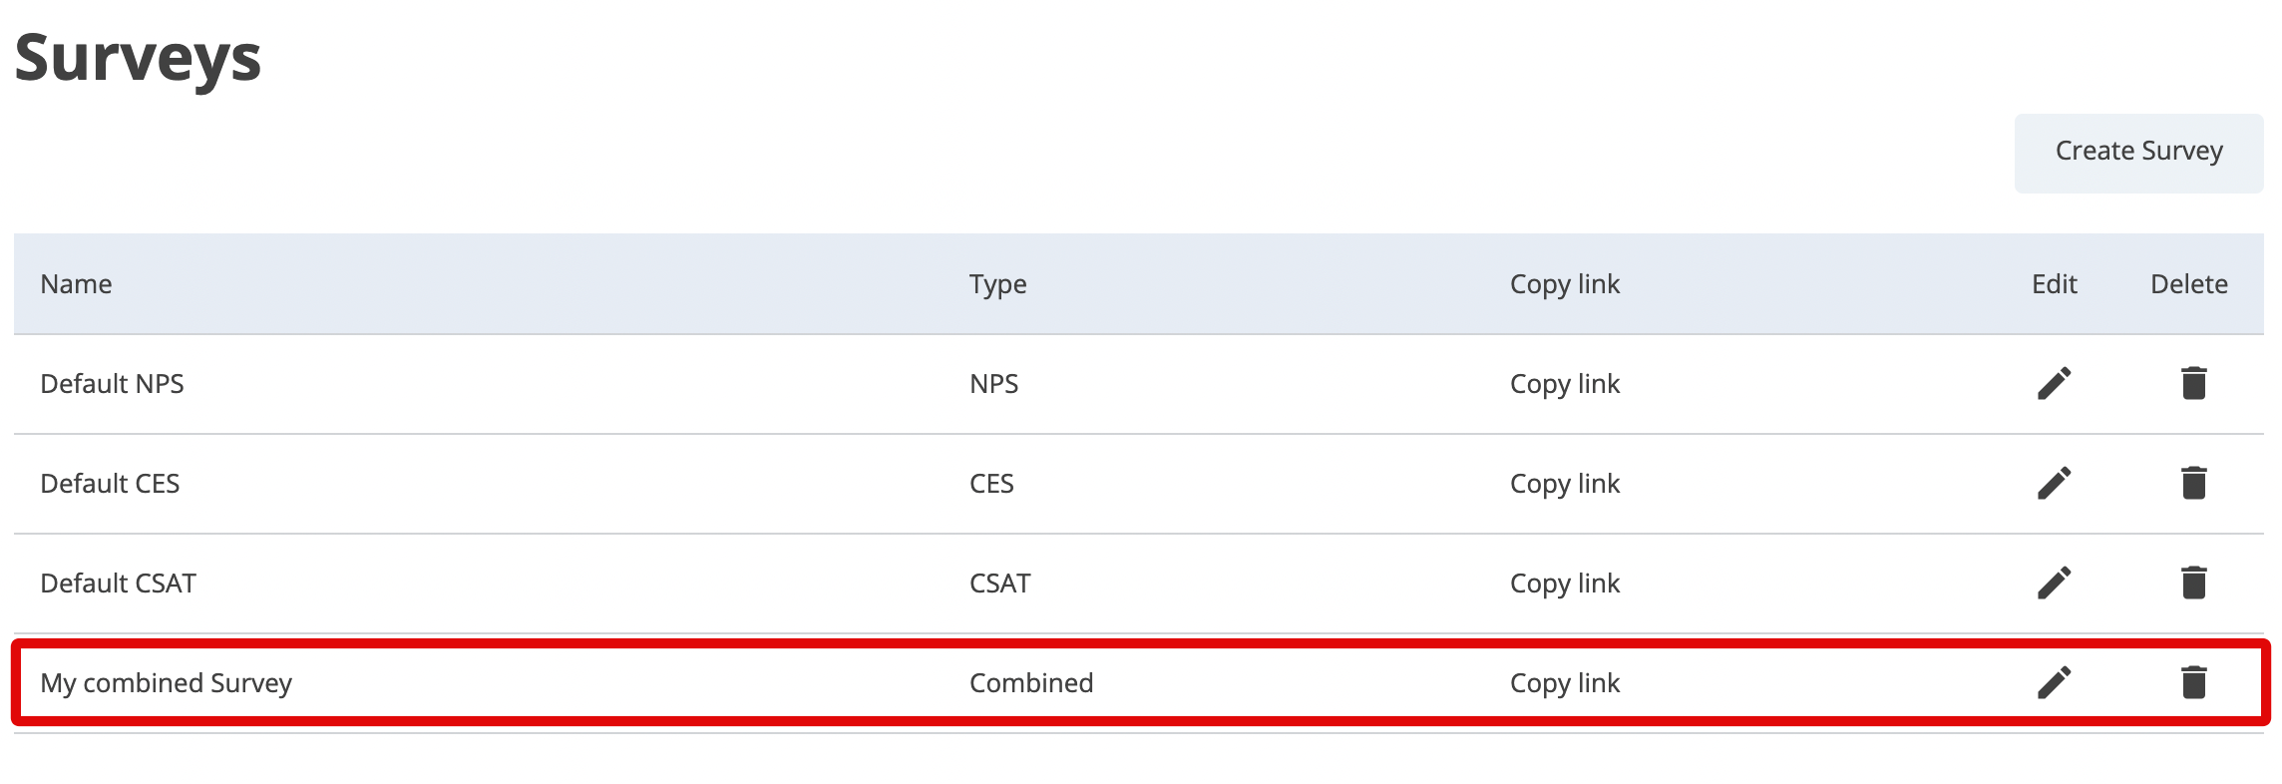Click the Type column header

click(x=997, y=284)
